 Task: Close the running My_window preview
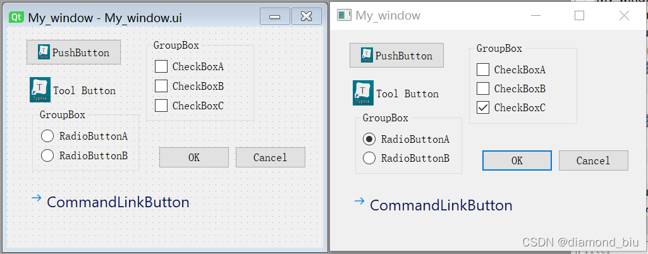(x=624, y=16)
